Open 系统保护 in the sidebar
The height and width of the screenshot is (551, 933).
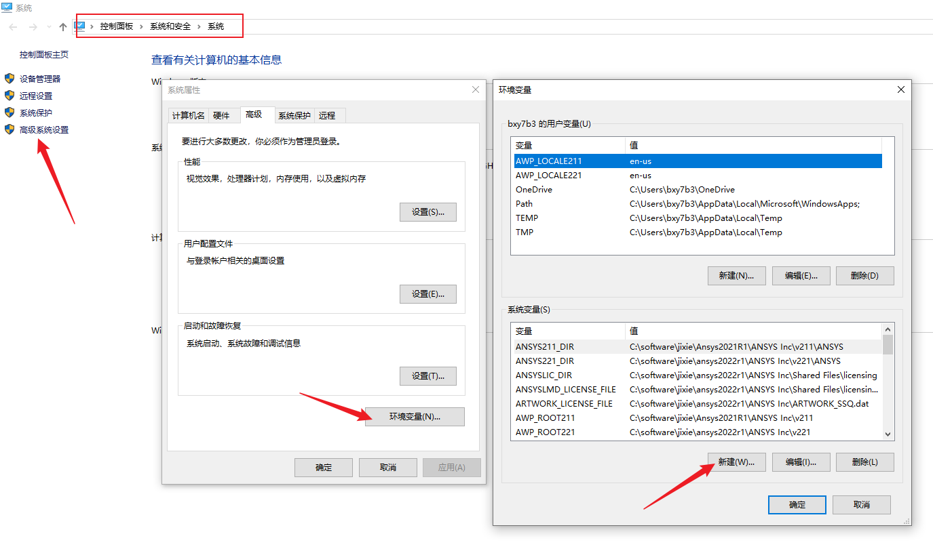point(36,113)
